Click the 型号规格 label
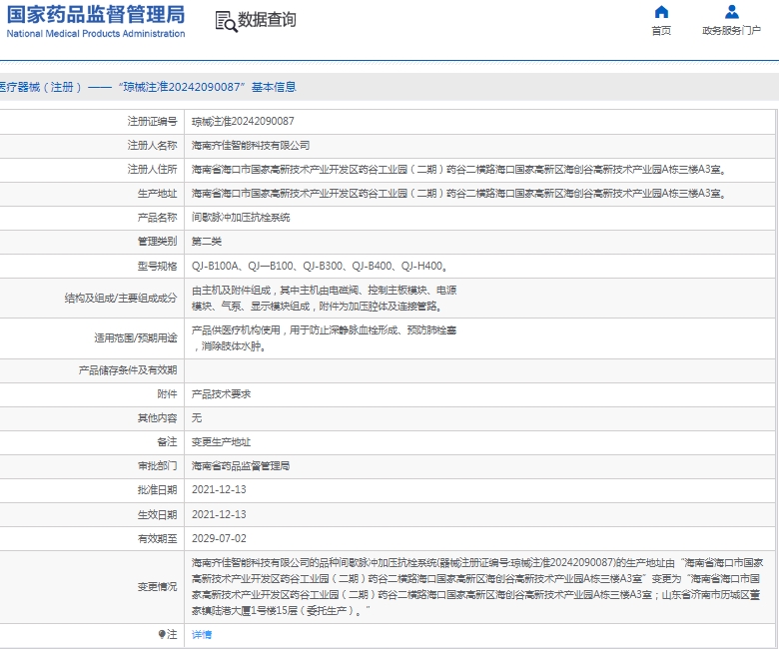 point(157,267)
